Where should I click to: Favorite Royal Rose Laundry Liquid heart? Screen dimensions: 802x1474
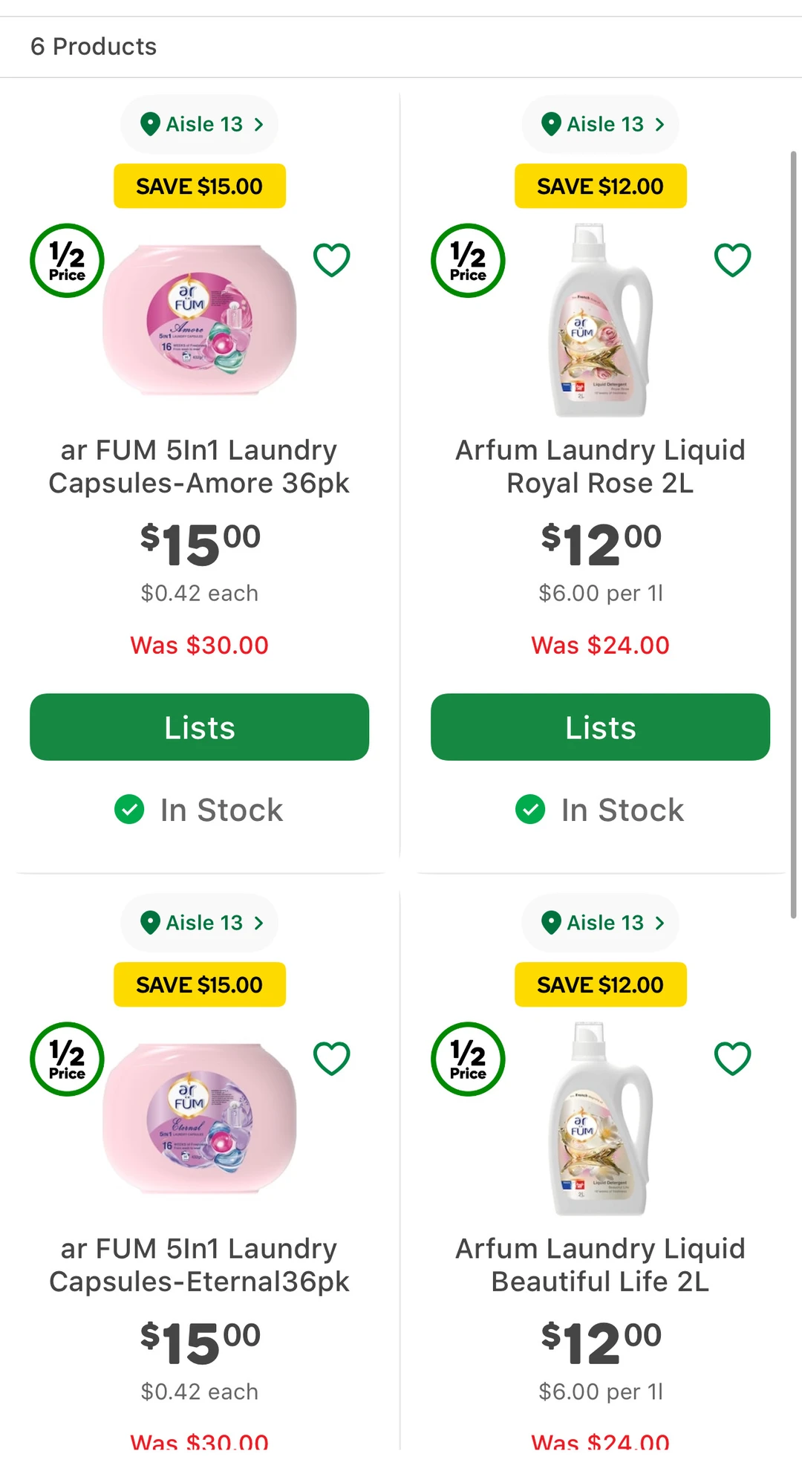coord(732,260)
